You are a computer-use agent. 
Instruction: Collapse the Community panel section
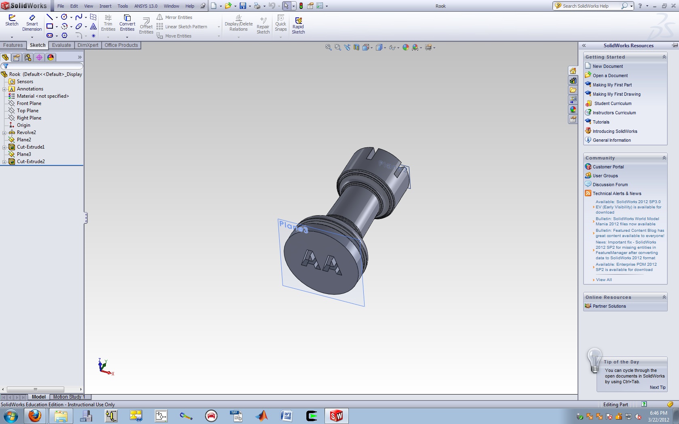[x=664, y=158]
